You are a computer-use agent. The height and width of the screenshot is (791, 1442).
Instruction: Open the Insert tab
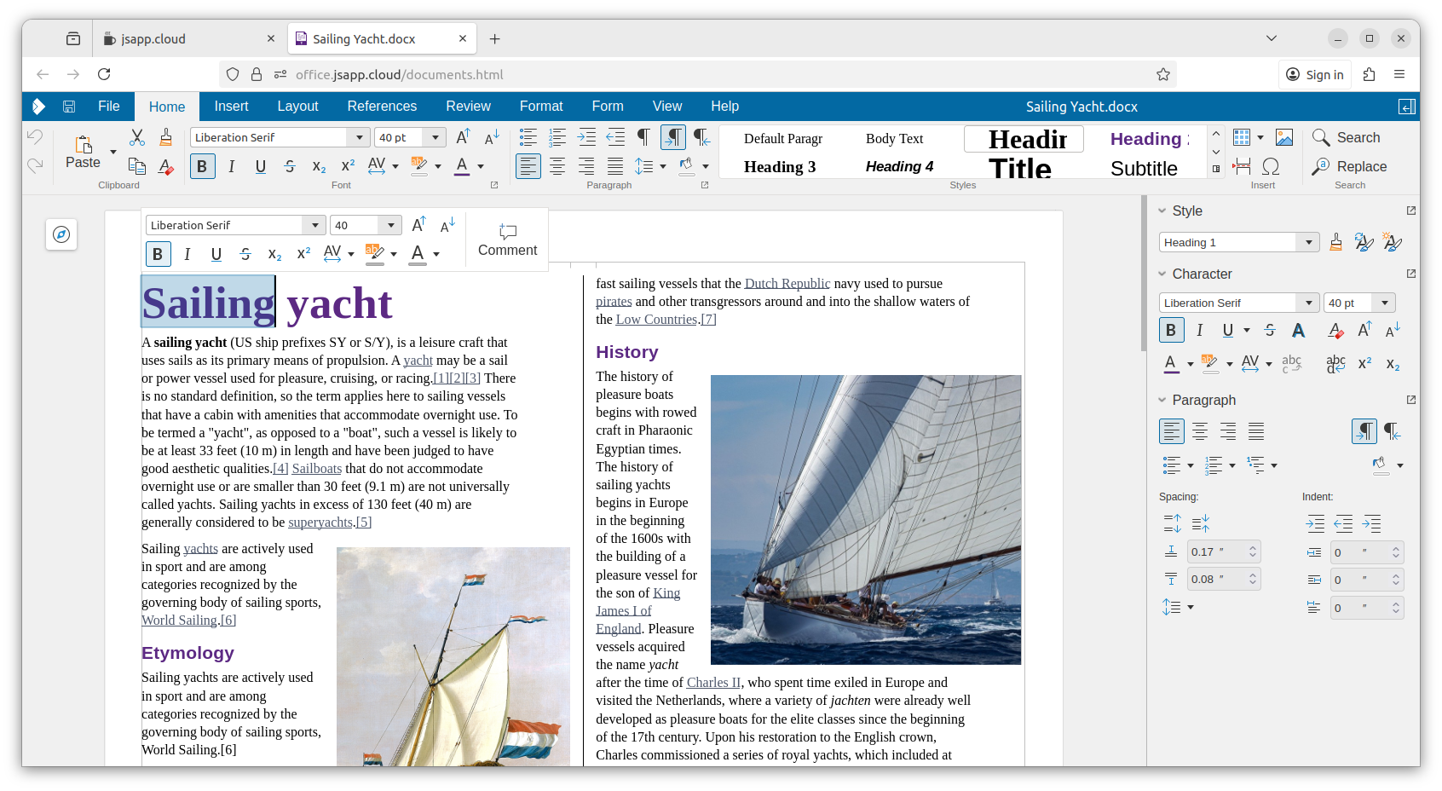(x=231, y=107)
